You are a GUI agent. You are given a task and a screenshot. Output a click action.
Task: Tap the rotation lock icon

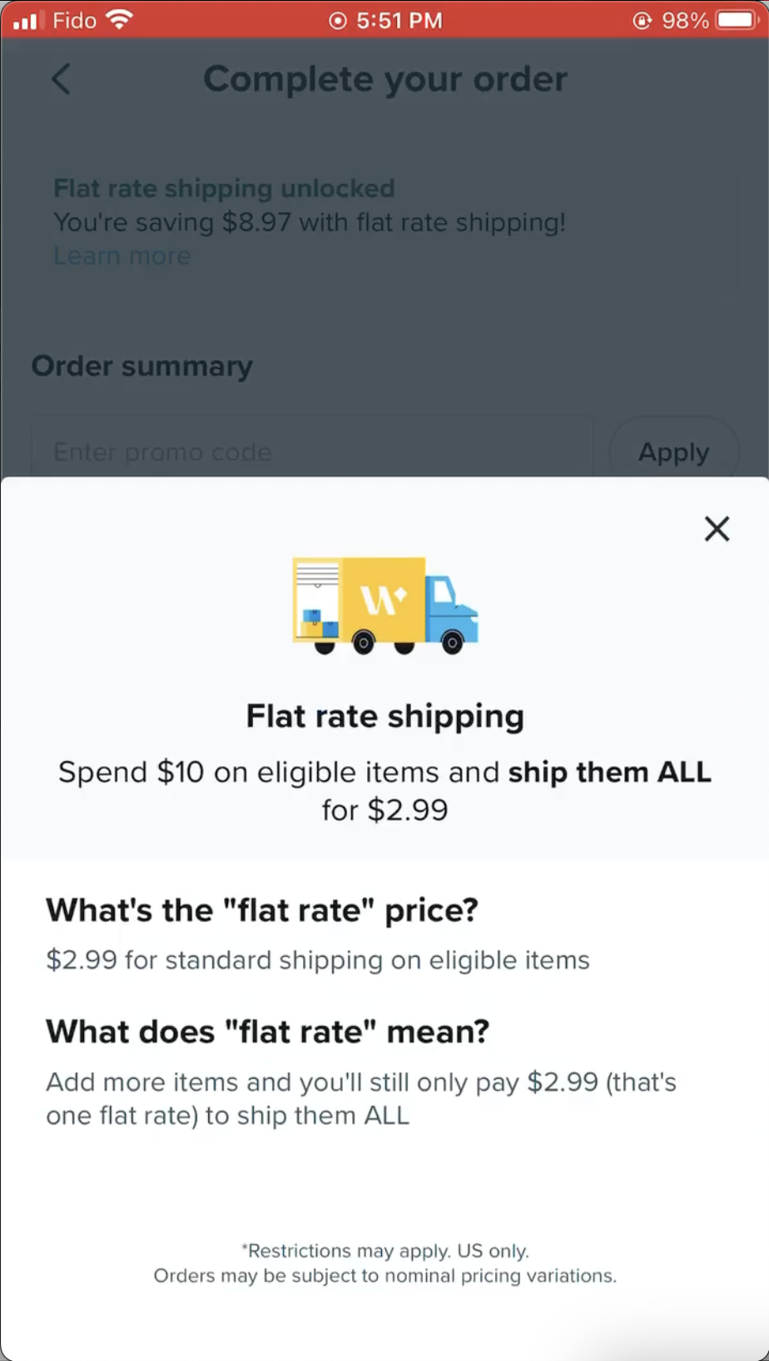point(642,20)
